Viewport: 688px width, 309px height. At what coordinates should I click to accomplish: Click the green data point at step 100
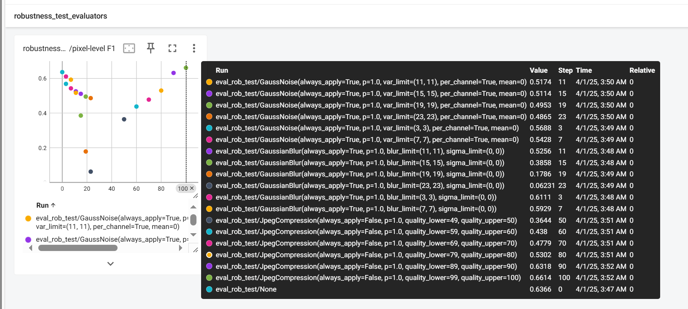coord(186,68)
